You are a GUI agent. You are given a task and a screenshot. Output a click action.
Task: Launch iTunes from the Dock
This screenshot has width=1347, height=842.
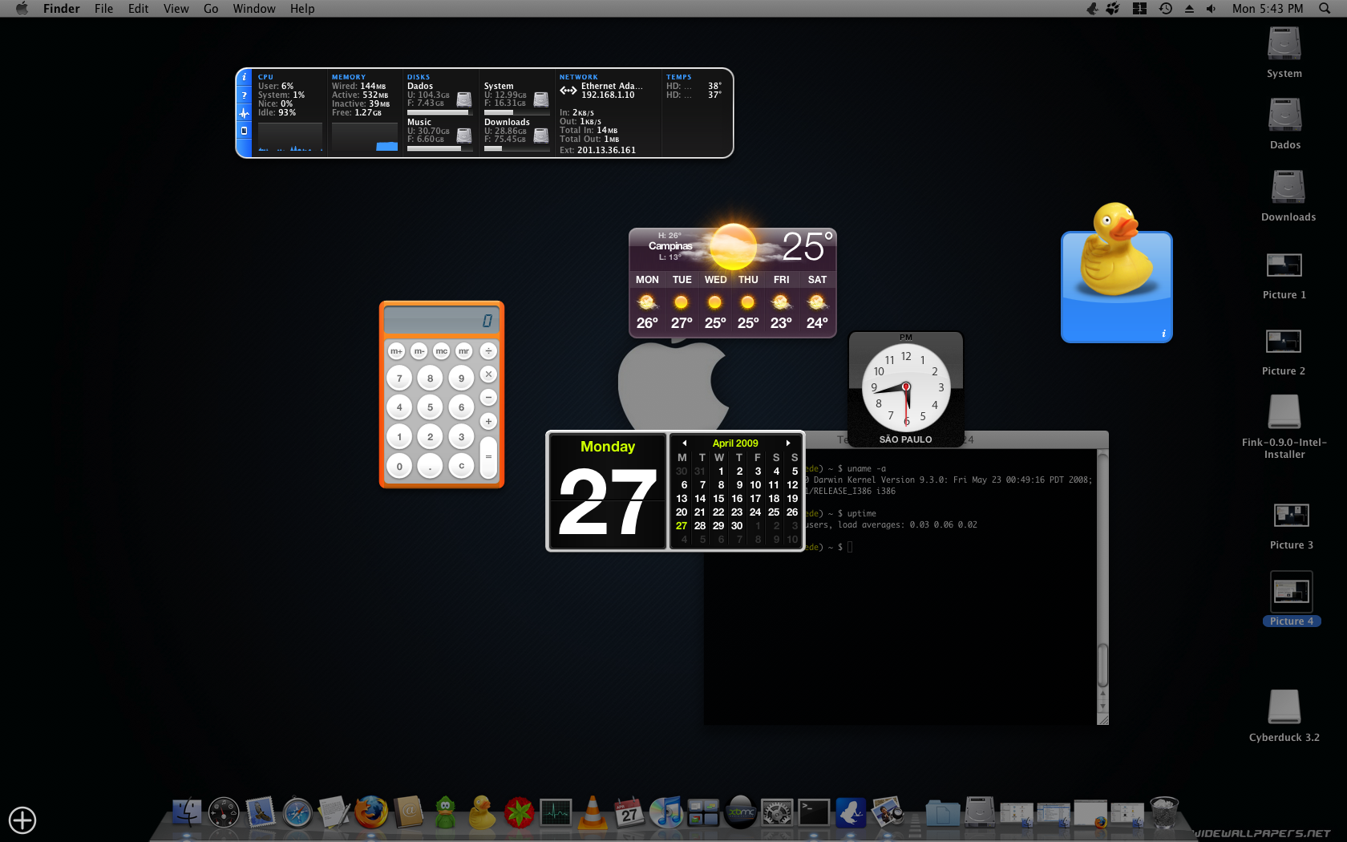[x=666, y=812]
